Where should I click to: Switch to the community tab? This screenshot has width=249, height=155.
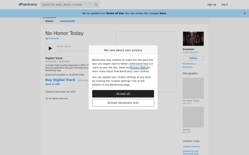68,21
